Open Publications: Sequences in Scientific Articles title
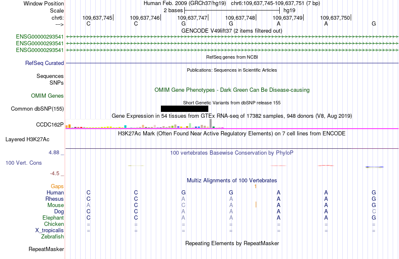This screenshot has width=399, height=259. click(x=232, y=70)
